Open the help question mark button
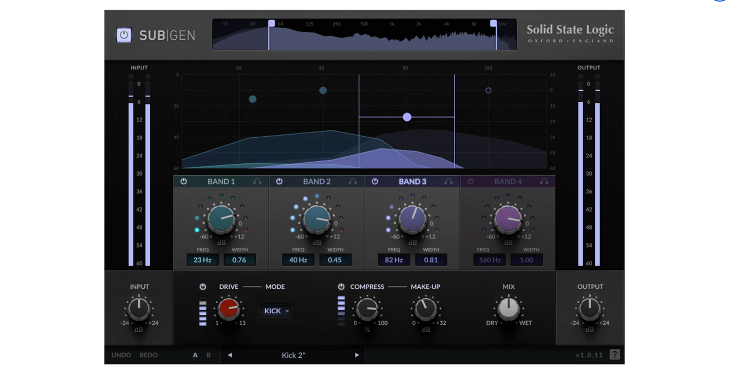The image size is (729, 371). (x=614, y=355)
